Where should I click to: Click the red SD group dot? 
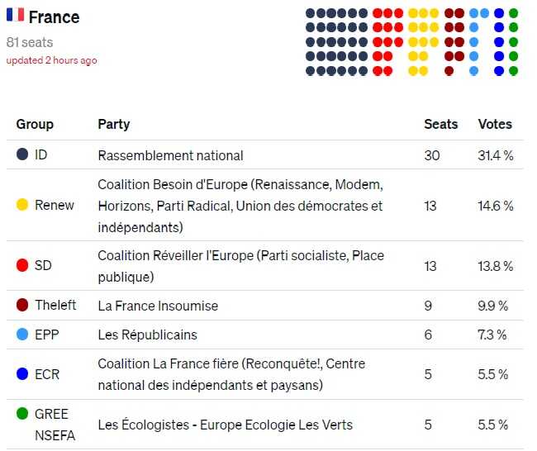click(x=22, y=266)
